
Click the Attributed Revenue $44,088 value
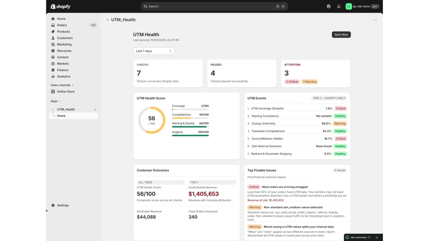[x=146, y=217]
